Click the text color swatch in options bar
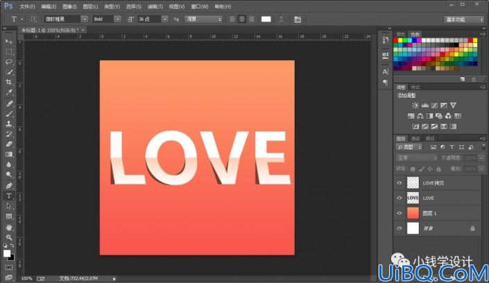The image size is (489, 283). coord(266,19)
